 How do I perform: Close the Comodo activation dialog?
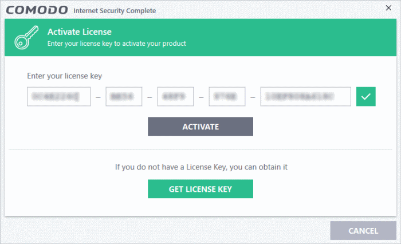[387, 10]
